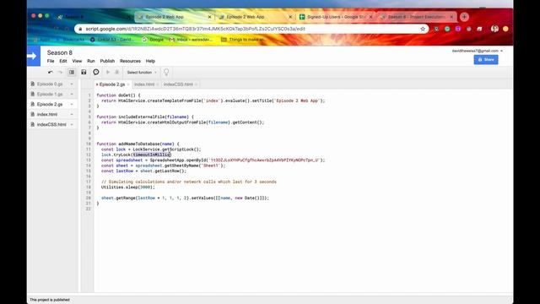Open the Chrome profile avatar
Image resolution: width=540 pixels, height=304 pixels.
pyautogui.click(x=495, y=29)
